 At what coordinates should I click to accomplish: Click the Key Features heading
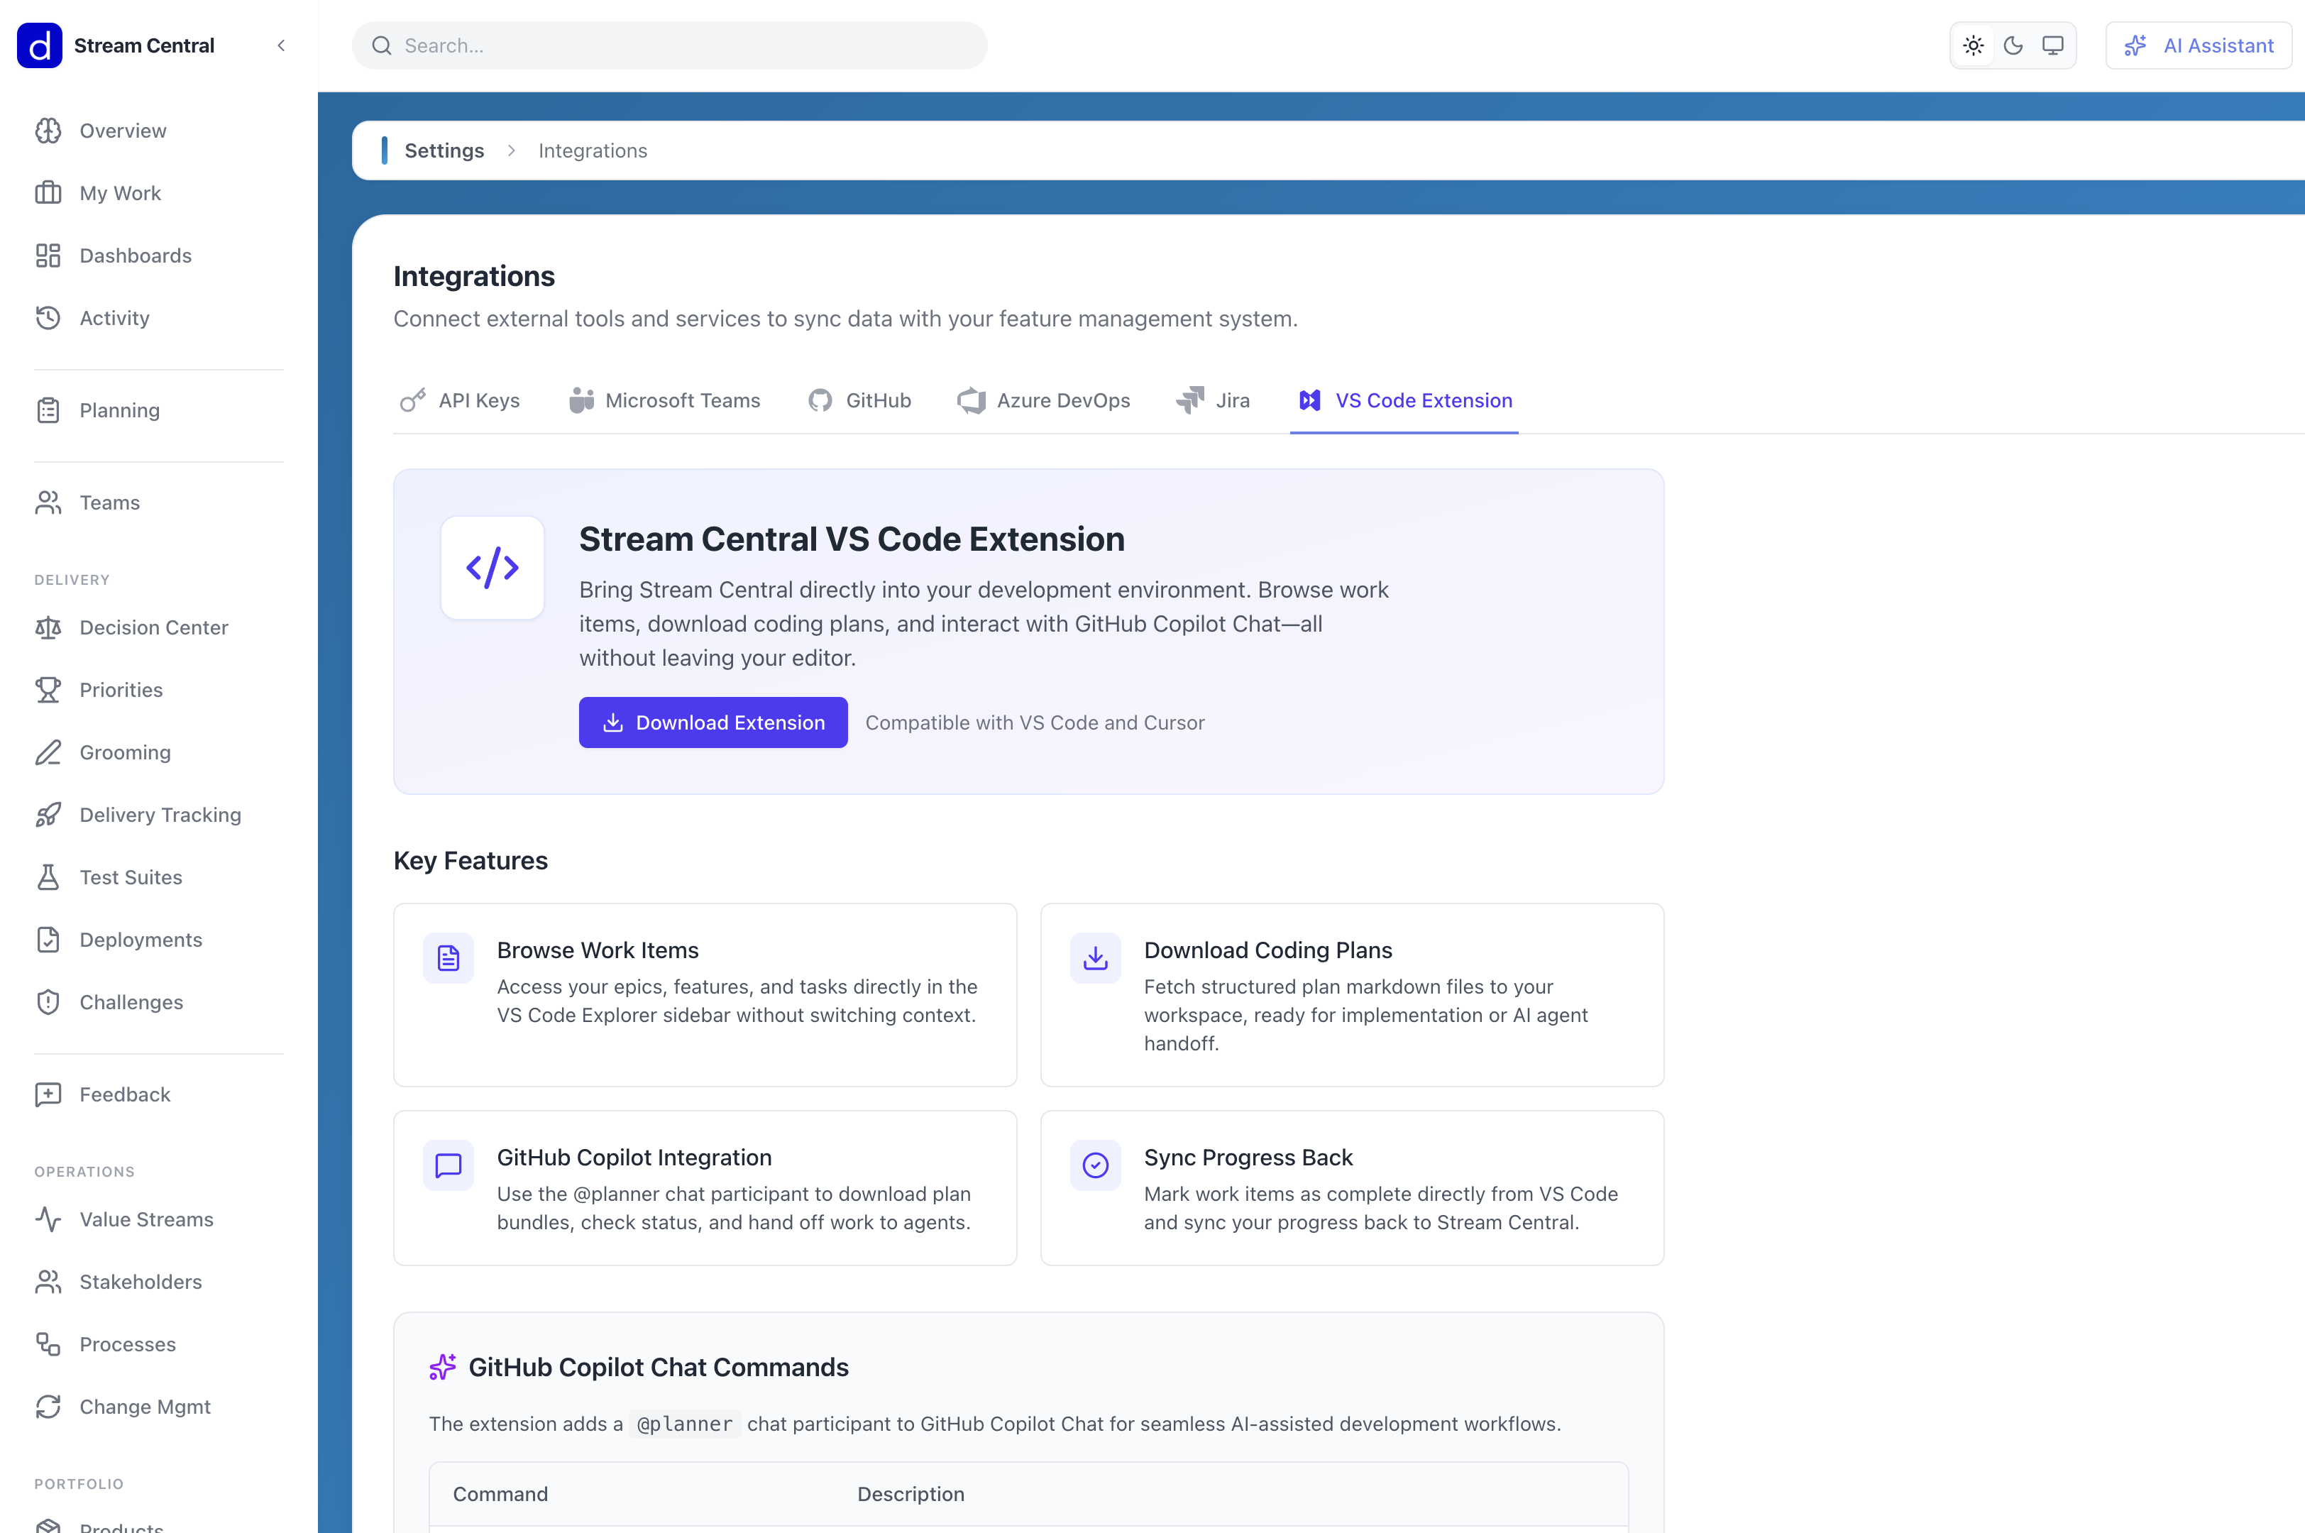coord(471,860)
